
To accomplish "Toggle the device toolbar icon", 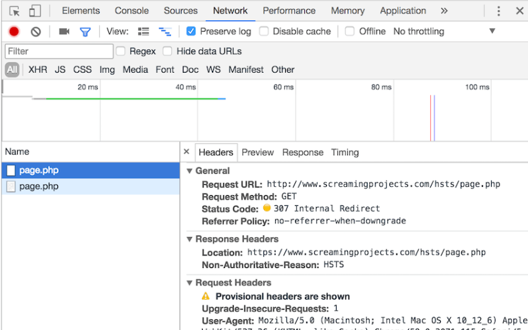I will (x=35, y=11).
